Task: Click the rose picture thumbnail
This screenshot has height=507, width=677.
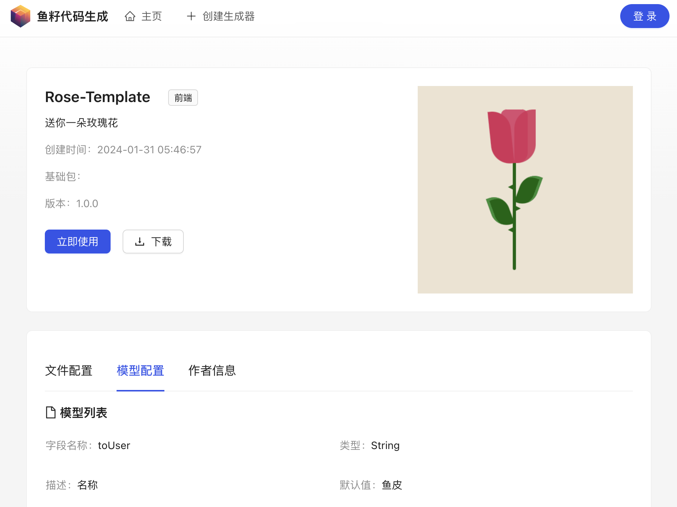Action: coord(525,190)
